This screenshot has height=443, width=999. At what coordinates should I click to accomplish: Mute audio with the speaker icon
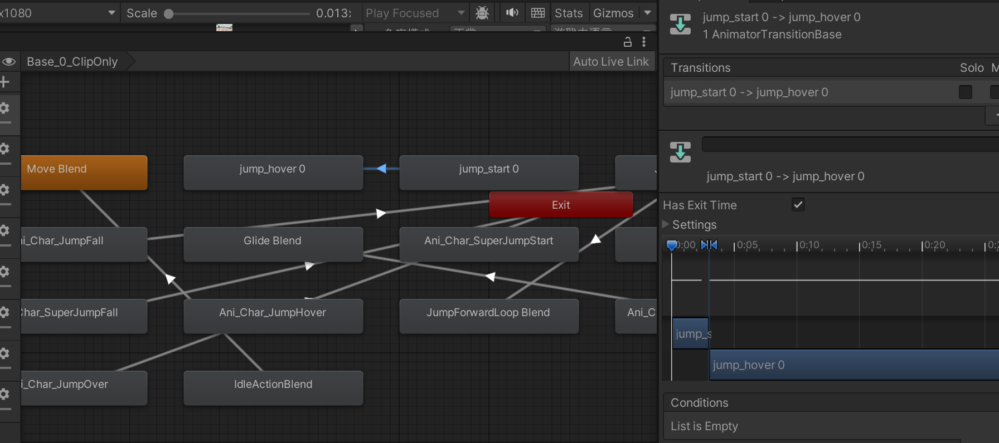pos(512,13)
